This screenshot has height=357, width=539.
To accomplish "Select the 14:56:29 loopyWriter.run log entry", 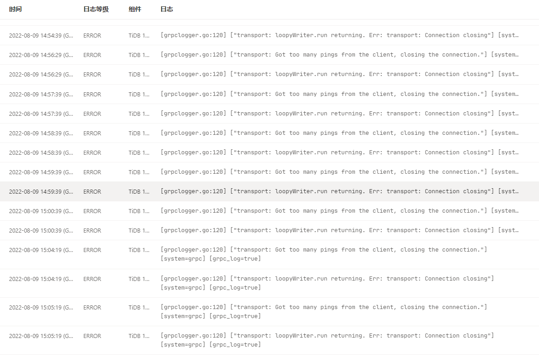I will click(x=340, y=74).
